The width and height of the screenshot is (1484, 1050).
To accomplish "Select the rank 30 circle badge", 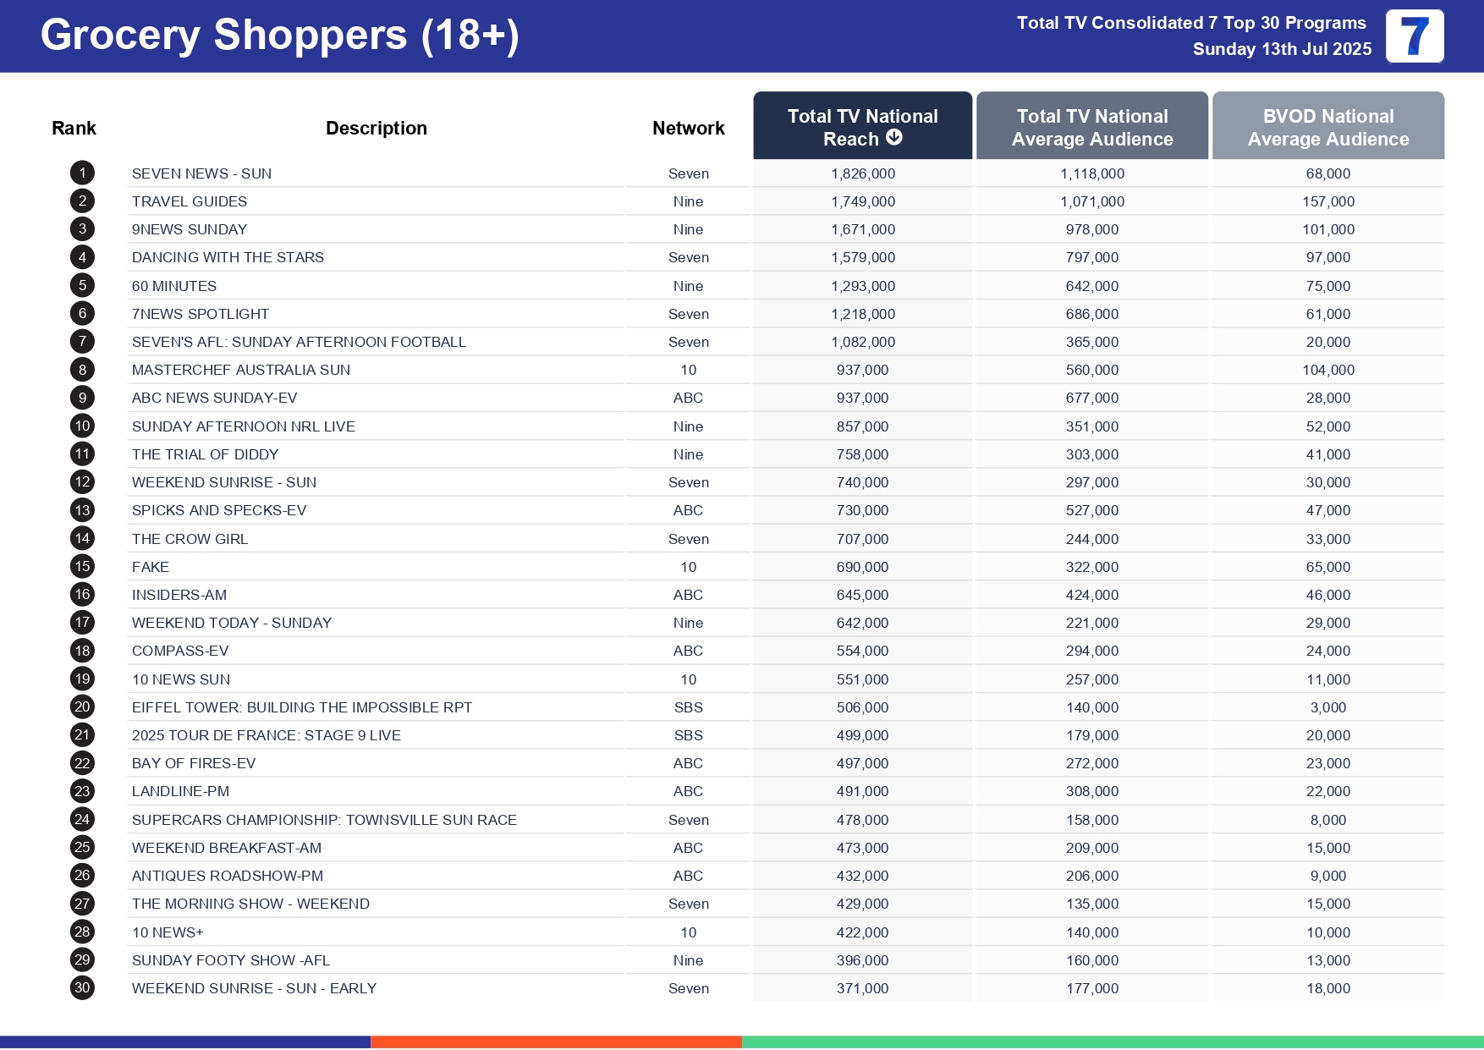I will [x=82, y=988].
